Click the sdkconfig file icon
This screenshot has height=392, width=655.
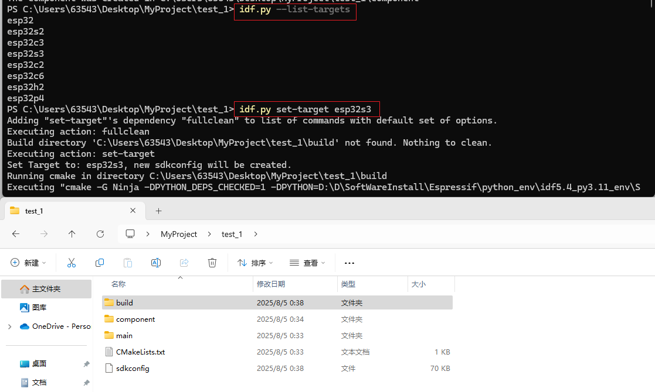tap(109, 368)
